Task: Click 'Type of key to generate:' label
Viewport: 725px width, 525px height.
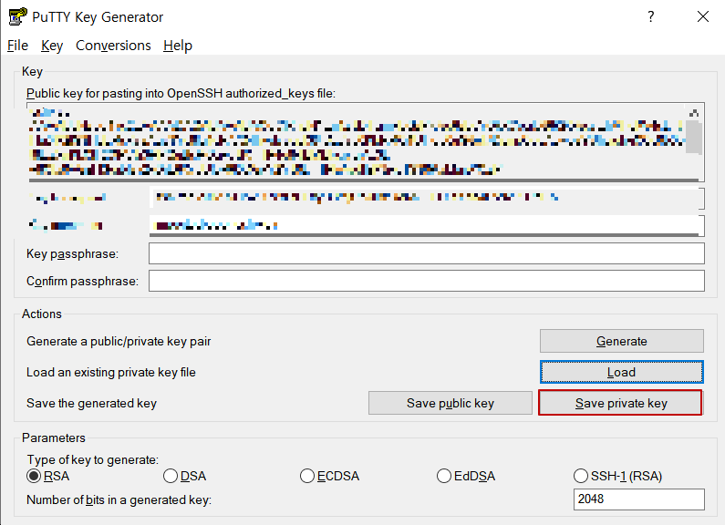Action: (92, 460)
